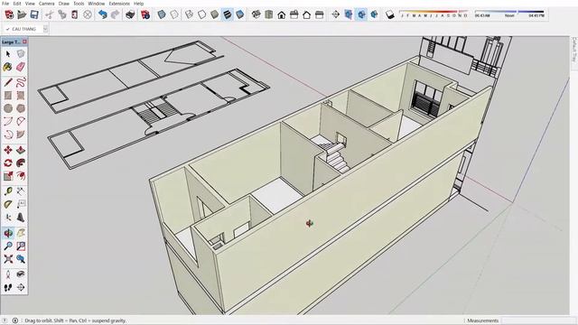This screenshot has height=325, width=578.
Task: Click the Save floppy disk icon
Action: (x=34, y=14)
